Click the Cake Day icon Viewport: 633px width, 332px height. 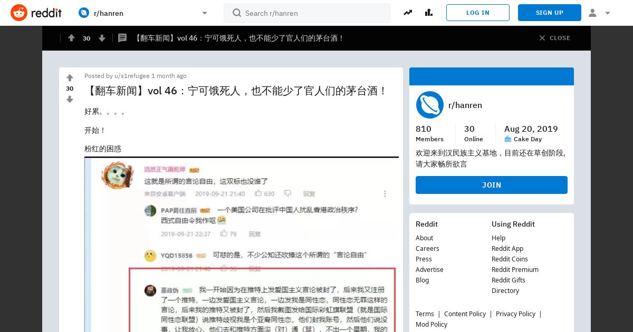508,139
